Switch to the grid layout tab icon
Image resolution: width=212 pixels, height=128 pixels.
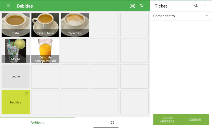click(112, 123)
